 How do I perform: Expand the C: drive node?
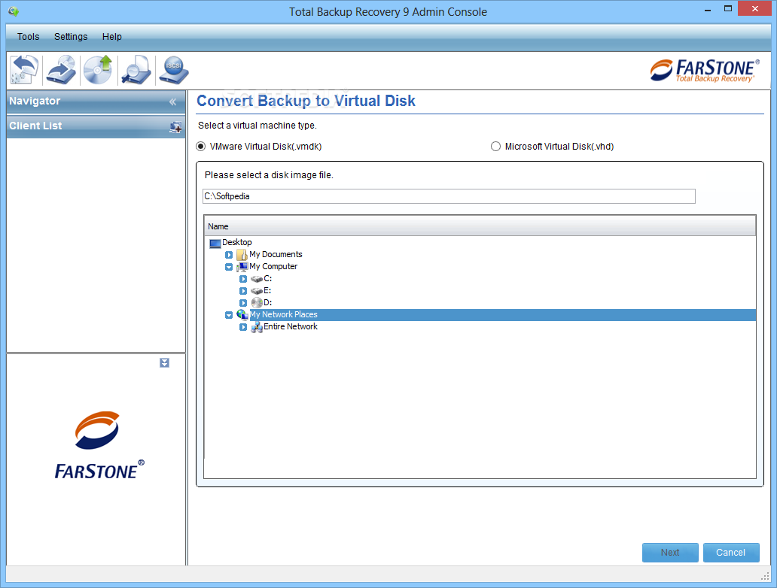[242, 279]
